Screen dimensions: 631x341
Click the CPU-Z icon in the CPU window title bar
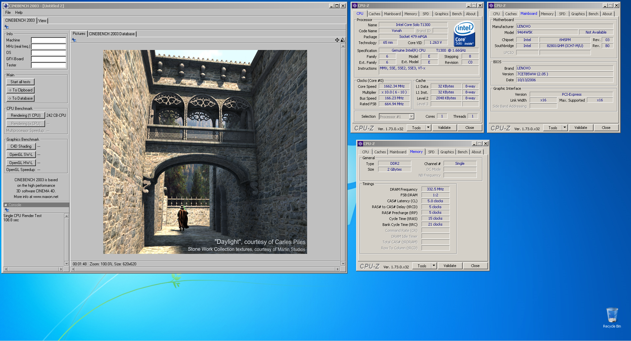coord(355,6)
